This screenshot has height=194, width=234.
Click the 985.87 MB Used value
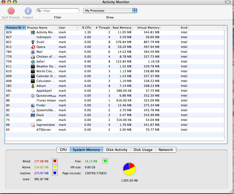[41, 179]
